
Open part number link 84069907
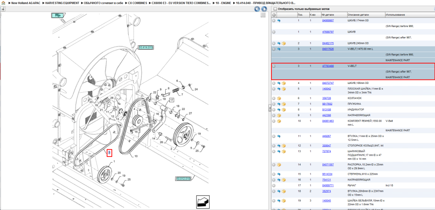[328, 20]
